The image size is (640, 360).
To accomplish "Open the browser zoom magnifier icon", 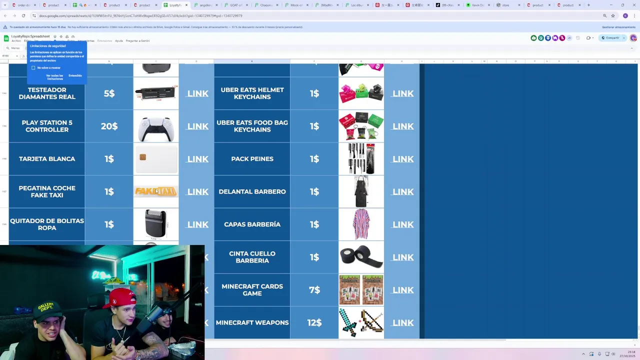I will (x=604, y=15).
